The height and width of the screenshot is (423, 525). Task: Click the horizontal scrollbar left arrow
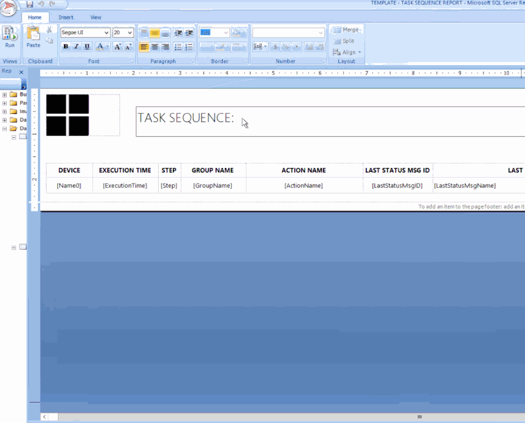[x=45, y=417]
